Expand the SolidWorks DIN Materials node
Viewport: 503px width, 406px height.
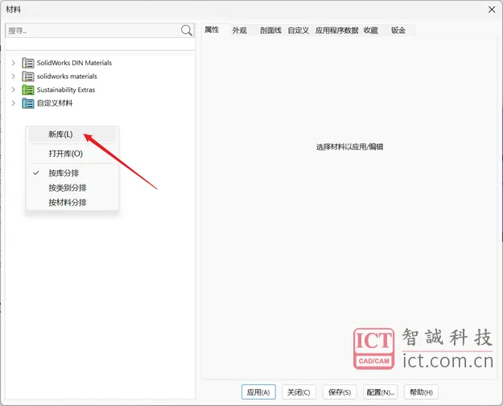[x=14, y=63]
